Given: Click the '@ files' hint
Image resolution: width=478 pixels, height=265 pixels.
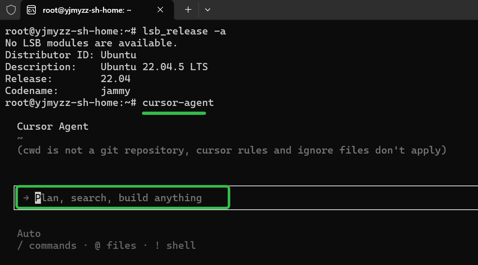Looking at the screenshot, I should pyautogui.click(x=115, y=245).
